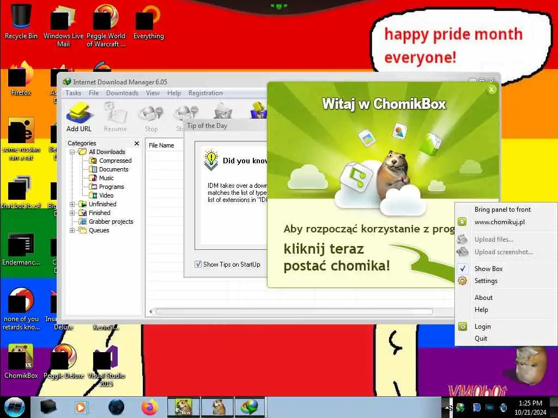Expand the Queues tree node
The image size is (558, 418).
(72, 230)
